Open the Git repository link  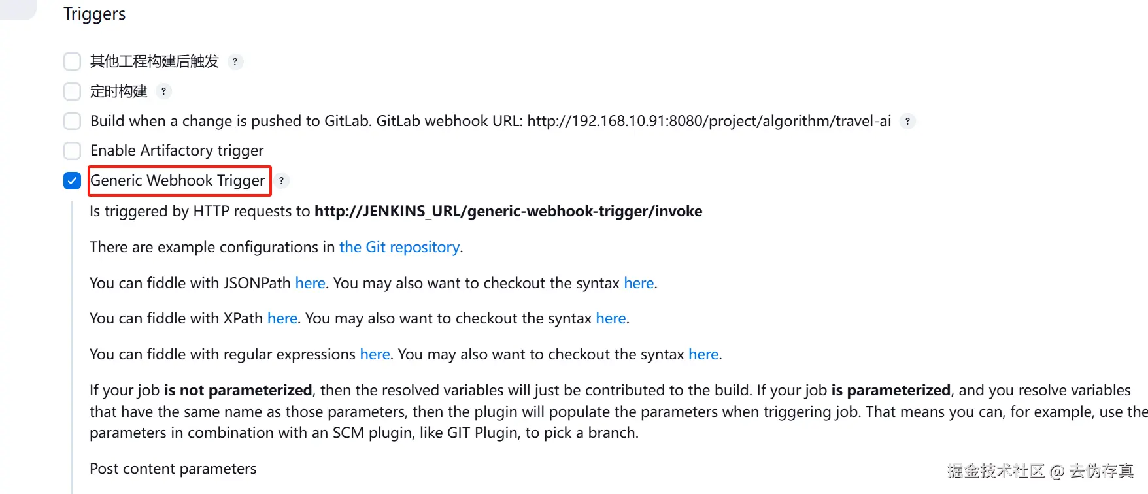pos(399,247)
